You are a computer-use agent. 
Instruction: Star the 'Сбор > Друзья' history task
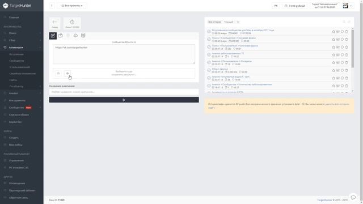click(x=334, y=70)
